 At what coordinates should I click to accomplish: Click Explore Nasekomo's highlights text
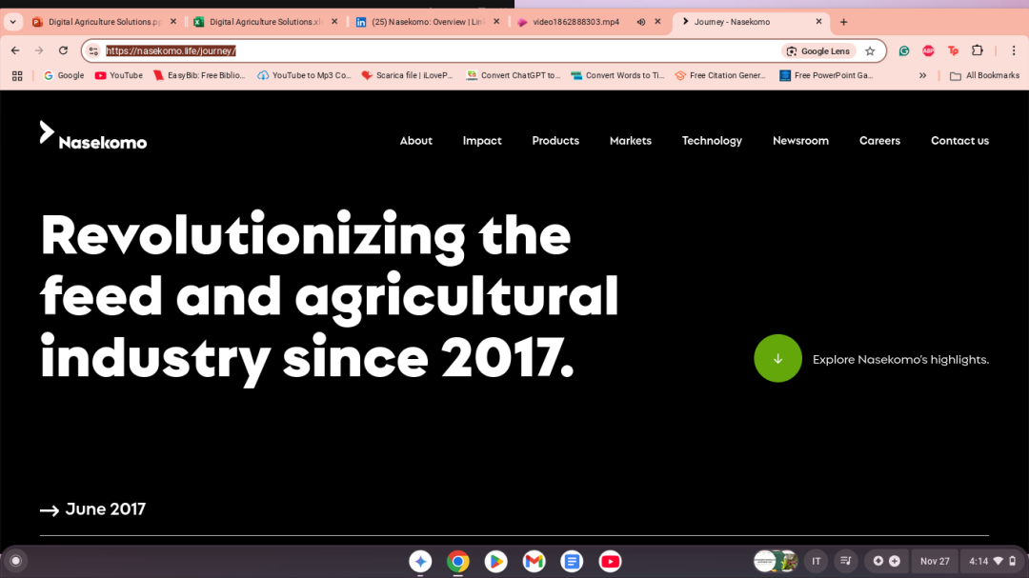point(900,360)
